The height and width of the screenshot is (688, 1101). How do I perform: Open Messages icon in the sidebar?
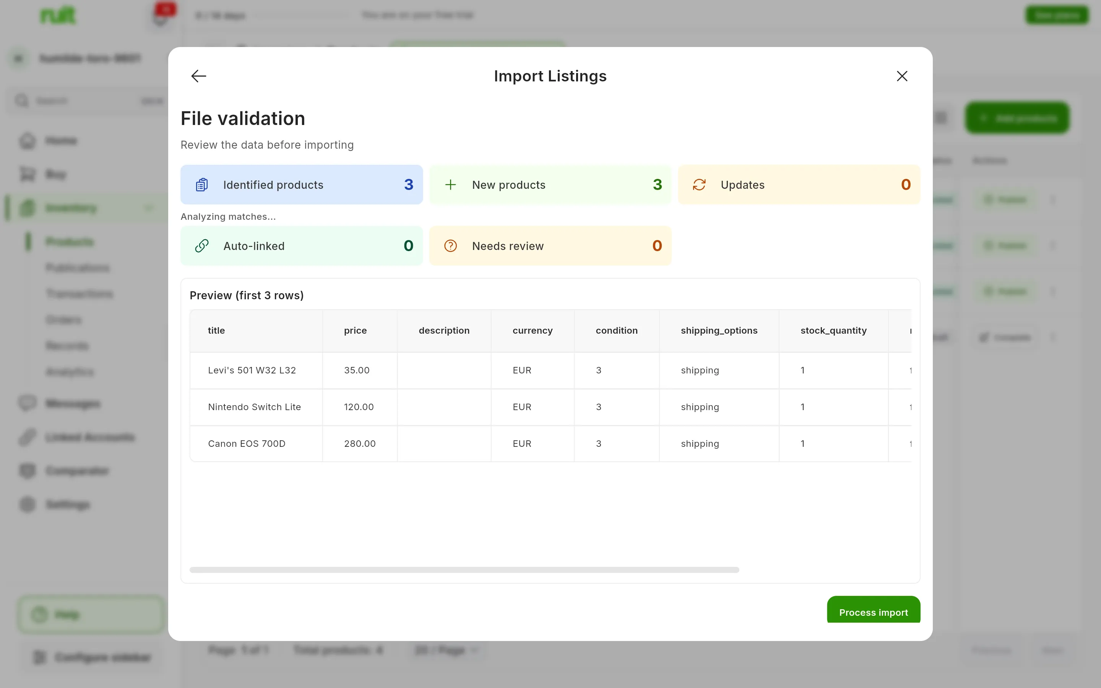(x=28, y=403)
